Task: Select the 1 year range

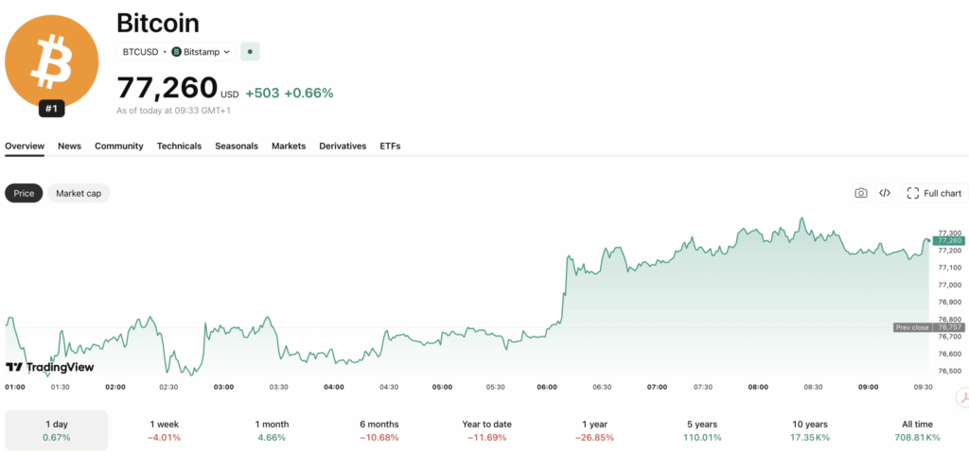Action: point(594,430)
